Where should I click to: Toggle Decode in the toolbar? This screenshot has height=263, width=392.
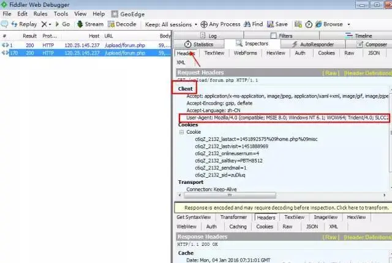point(122,25)
